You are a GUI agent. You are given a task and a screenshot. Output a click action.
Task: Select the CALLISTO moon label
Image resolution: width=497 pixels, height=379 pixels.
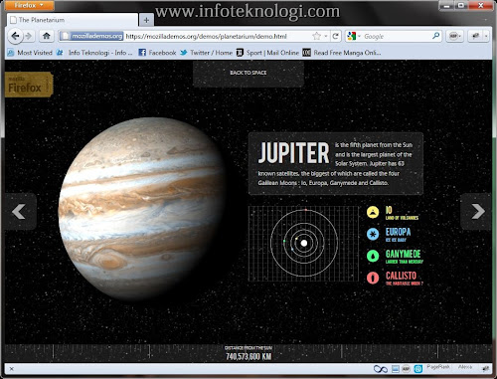[x=401, y=276]
